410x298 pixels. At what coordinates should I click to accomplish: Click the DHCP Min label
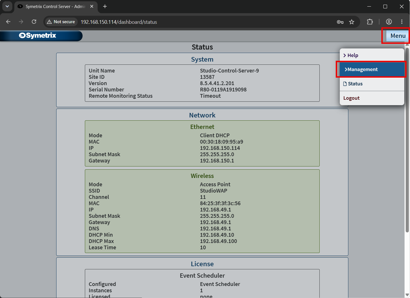[x=101, y=235]
